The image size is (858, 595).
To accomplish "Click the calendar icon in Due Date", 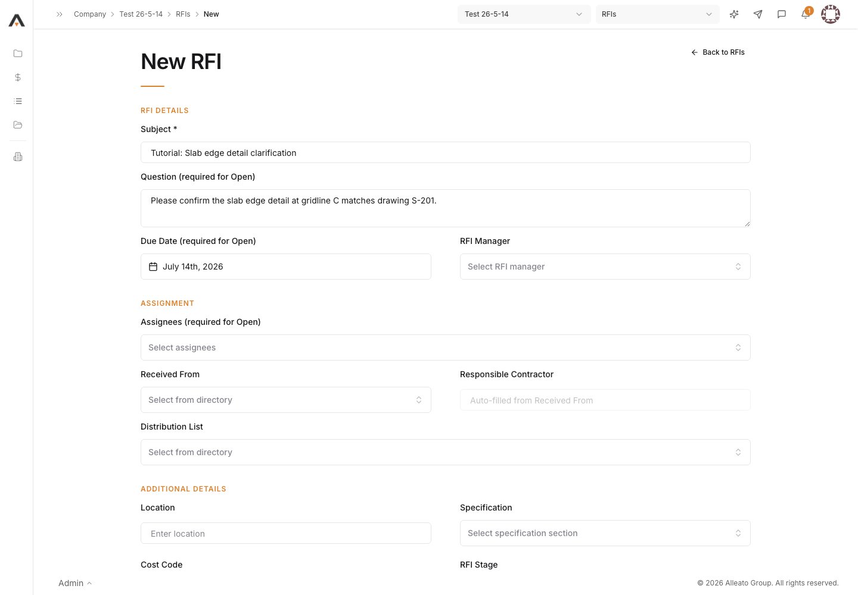I will pyautogui.click(x=153, y=267).
